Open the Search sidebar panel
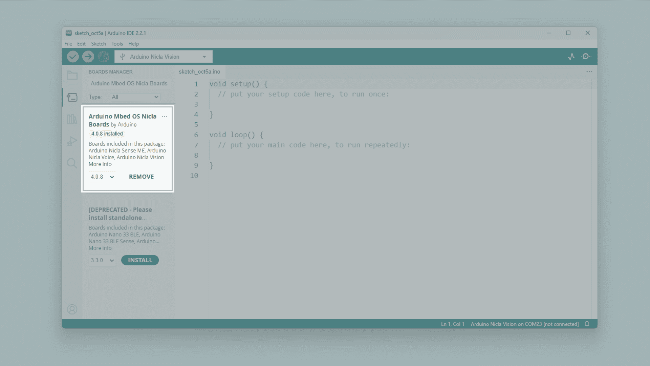Viewport: 650px width, 366px height. click(72, 163)
